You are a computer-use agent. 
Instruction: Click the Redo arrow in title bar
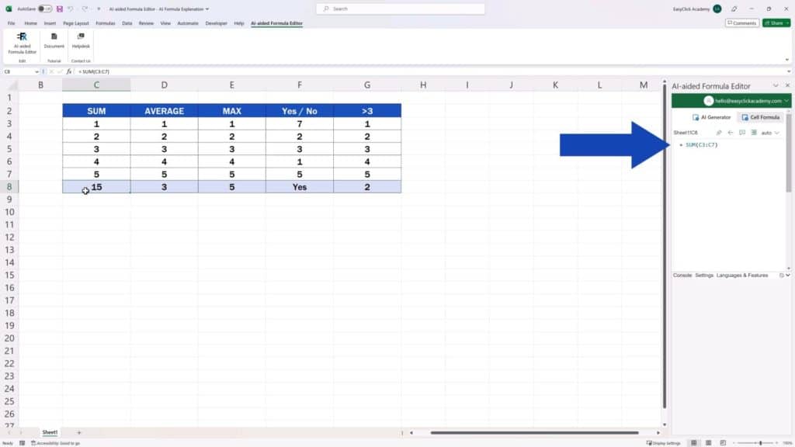pyautogui.click(x=85, y=9)
